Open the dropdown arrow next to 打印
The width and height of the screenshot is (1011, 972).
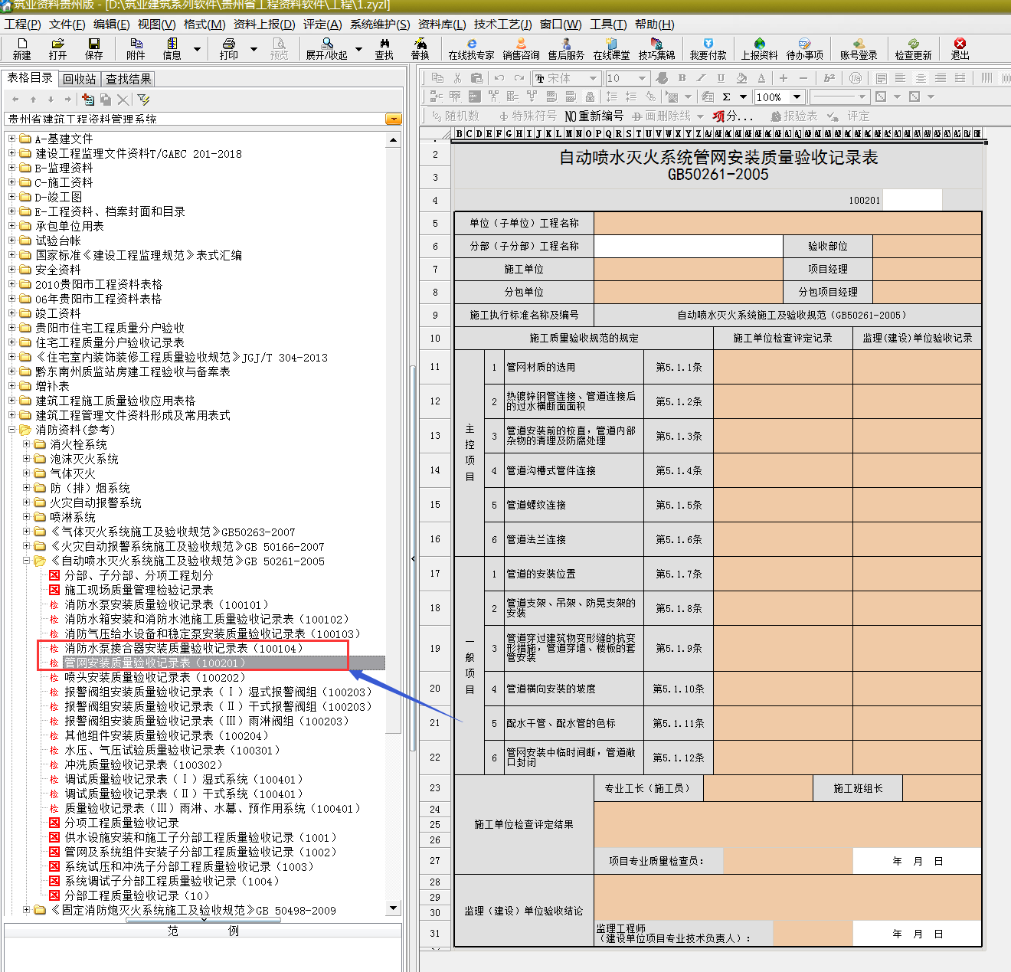pos(254,49)
